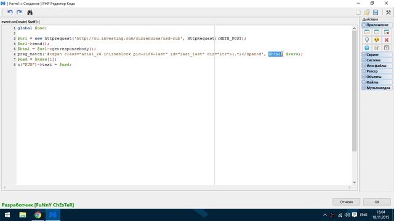Click the DS app taskbar icon
Viewport: 394px width, 221px height.
53,215
